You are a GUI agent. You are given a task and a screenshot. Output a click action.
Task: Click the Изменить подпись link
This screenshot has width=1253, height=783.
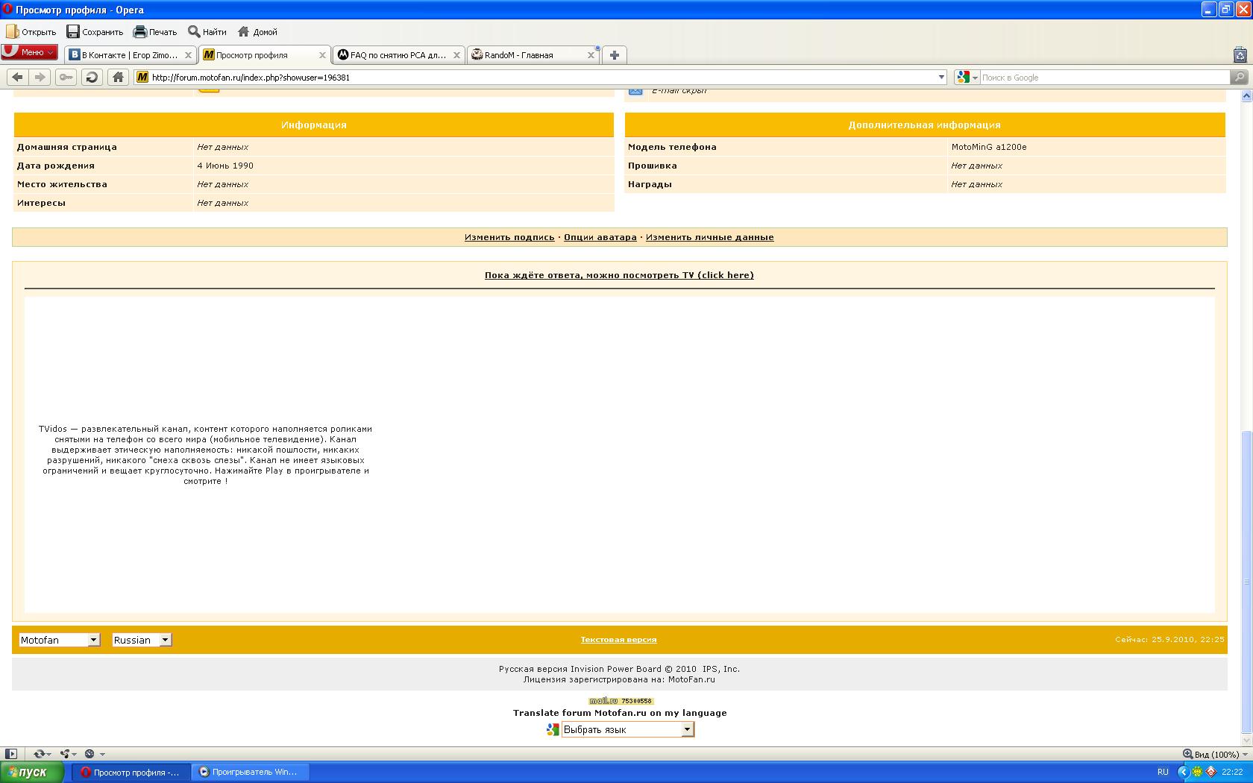pos(509,237)
